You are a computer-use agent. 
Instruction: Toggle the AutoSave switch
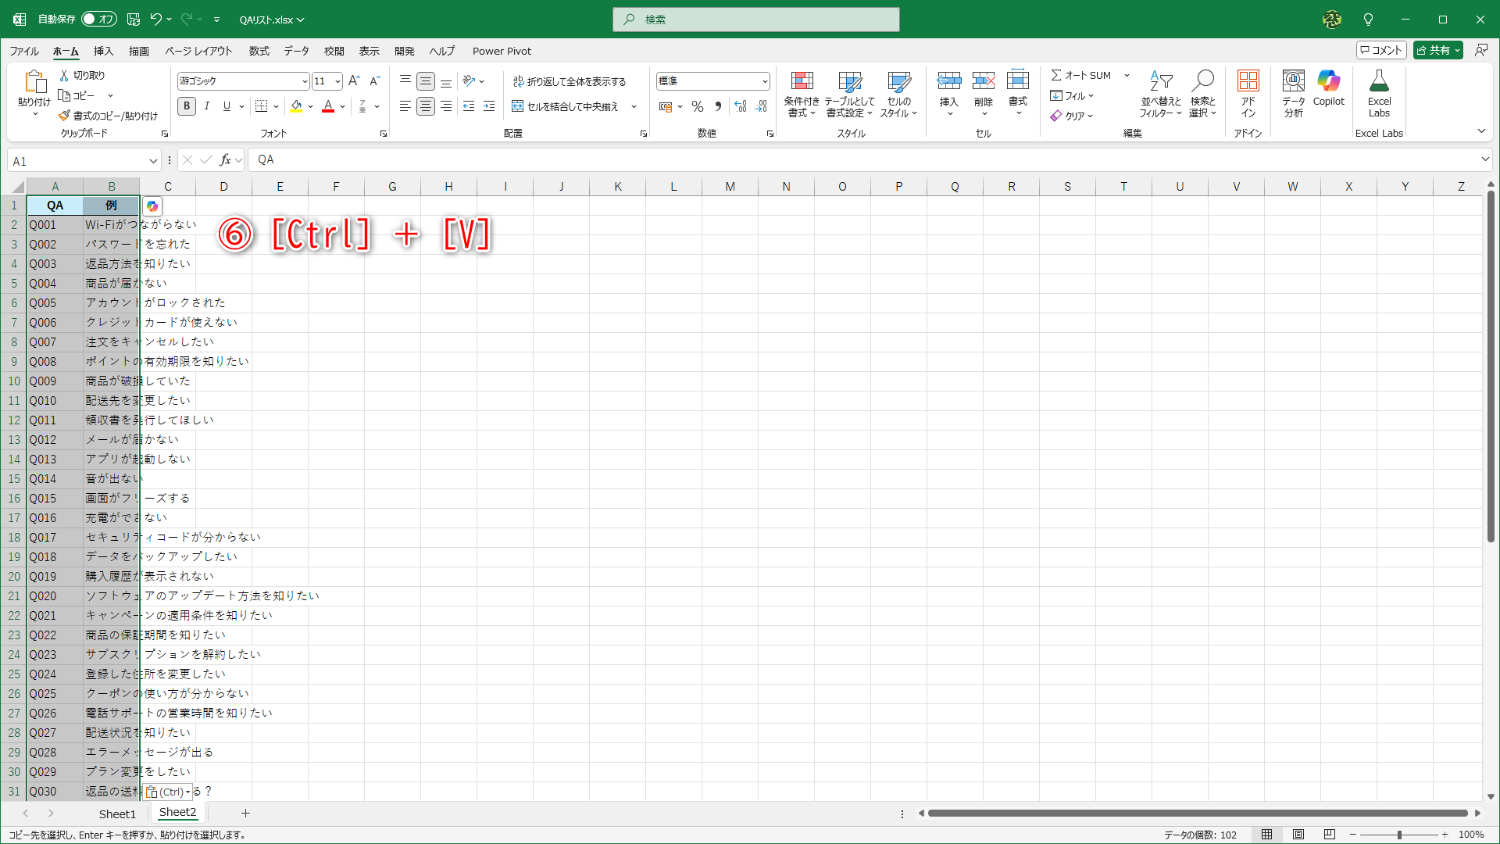pyautogui.click(x=99, y=19)
